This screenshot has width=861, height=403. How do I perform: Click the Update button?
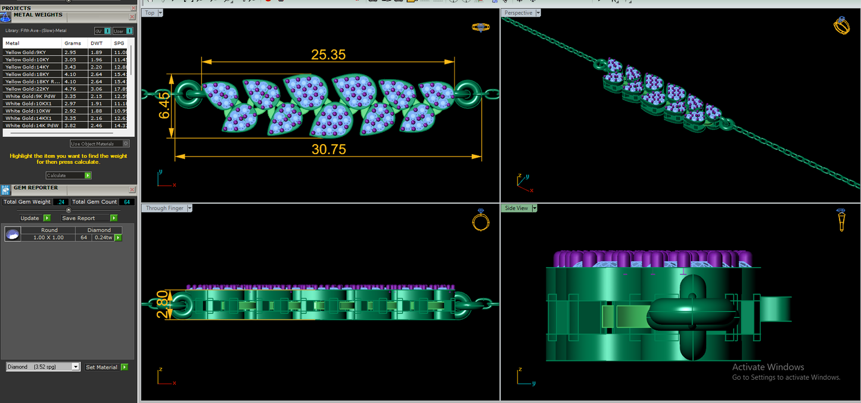[35, 218]
